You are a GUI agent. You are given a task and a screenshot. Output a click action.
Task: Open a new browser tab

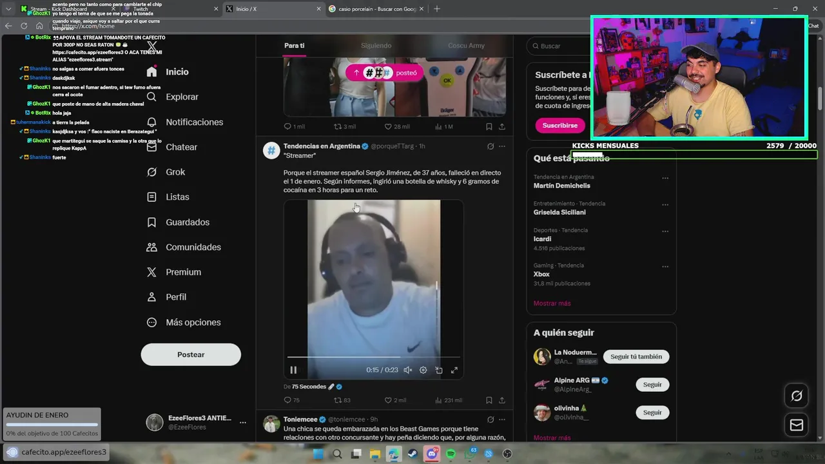click(437, 9)
